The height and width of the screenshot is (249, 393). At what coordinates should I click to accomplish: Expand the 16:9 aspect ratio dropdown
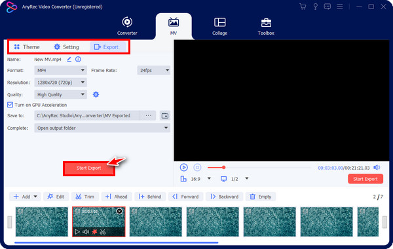coord(209,178)
